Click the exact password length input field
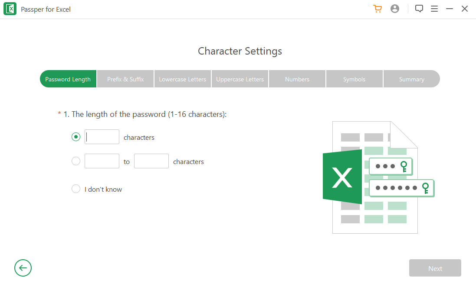The image size is (476, 293). coord(102,137)
